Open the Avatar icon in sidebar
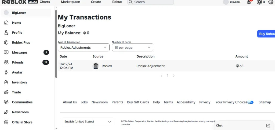Screen dimensions: 275x130 6,72
